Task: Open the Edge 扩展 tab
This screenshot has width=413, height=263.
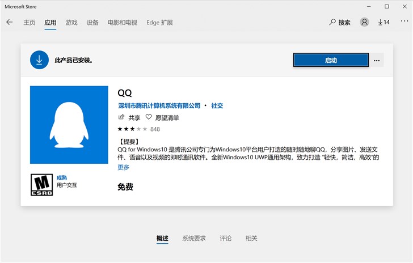Action: (x=159, y=23)
